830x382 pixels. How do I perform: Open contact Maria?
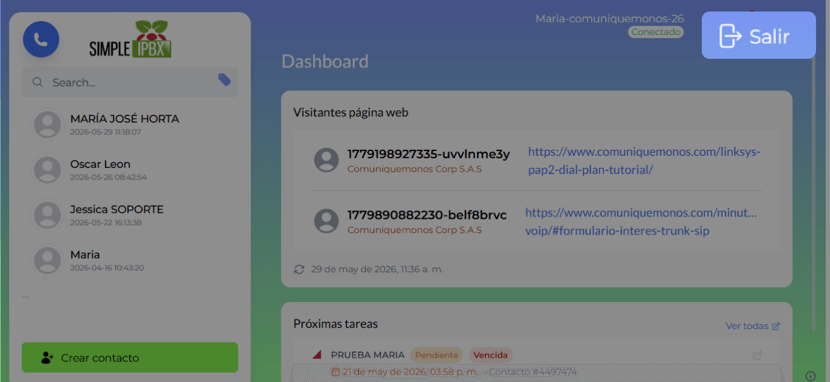point(130,260)
